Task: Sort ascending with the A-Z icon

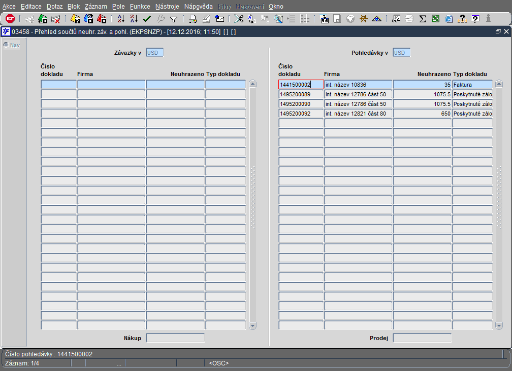Action: (121, 19)
